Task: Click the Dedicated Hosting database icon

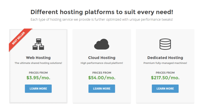Action: pyautogui.click(x=165, y=44)
